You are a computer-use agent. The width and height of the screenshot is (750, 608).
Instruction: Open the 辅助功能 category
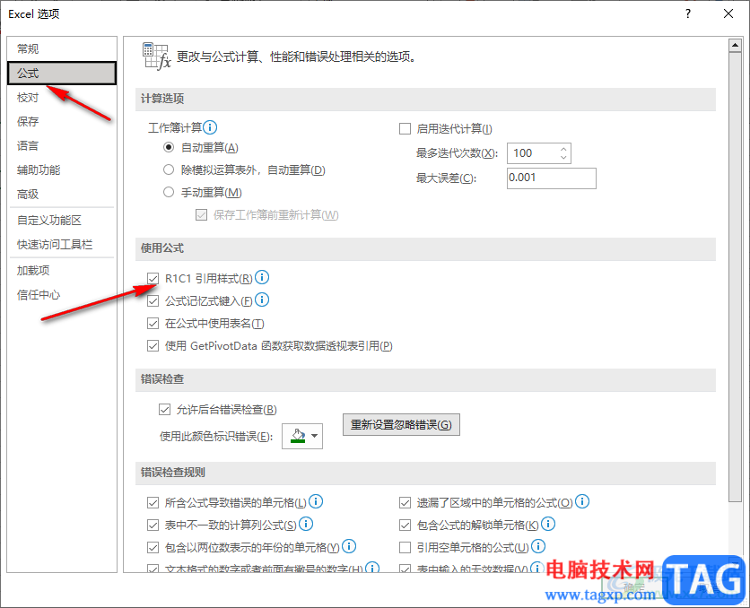pyautogui.click(x=62, y=170)
